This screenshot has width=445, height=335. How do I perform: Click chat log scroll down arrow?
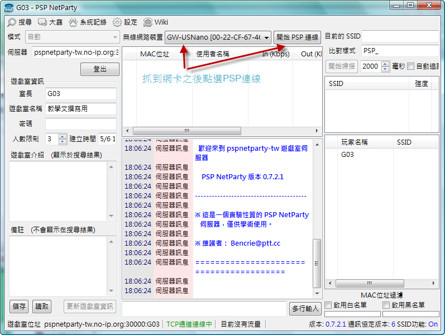click(x=317, y=294)
